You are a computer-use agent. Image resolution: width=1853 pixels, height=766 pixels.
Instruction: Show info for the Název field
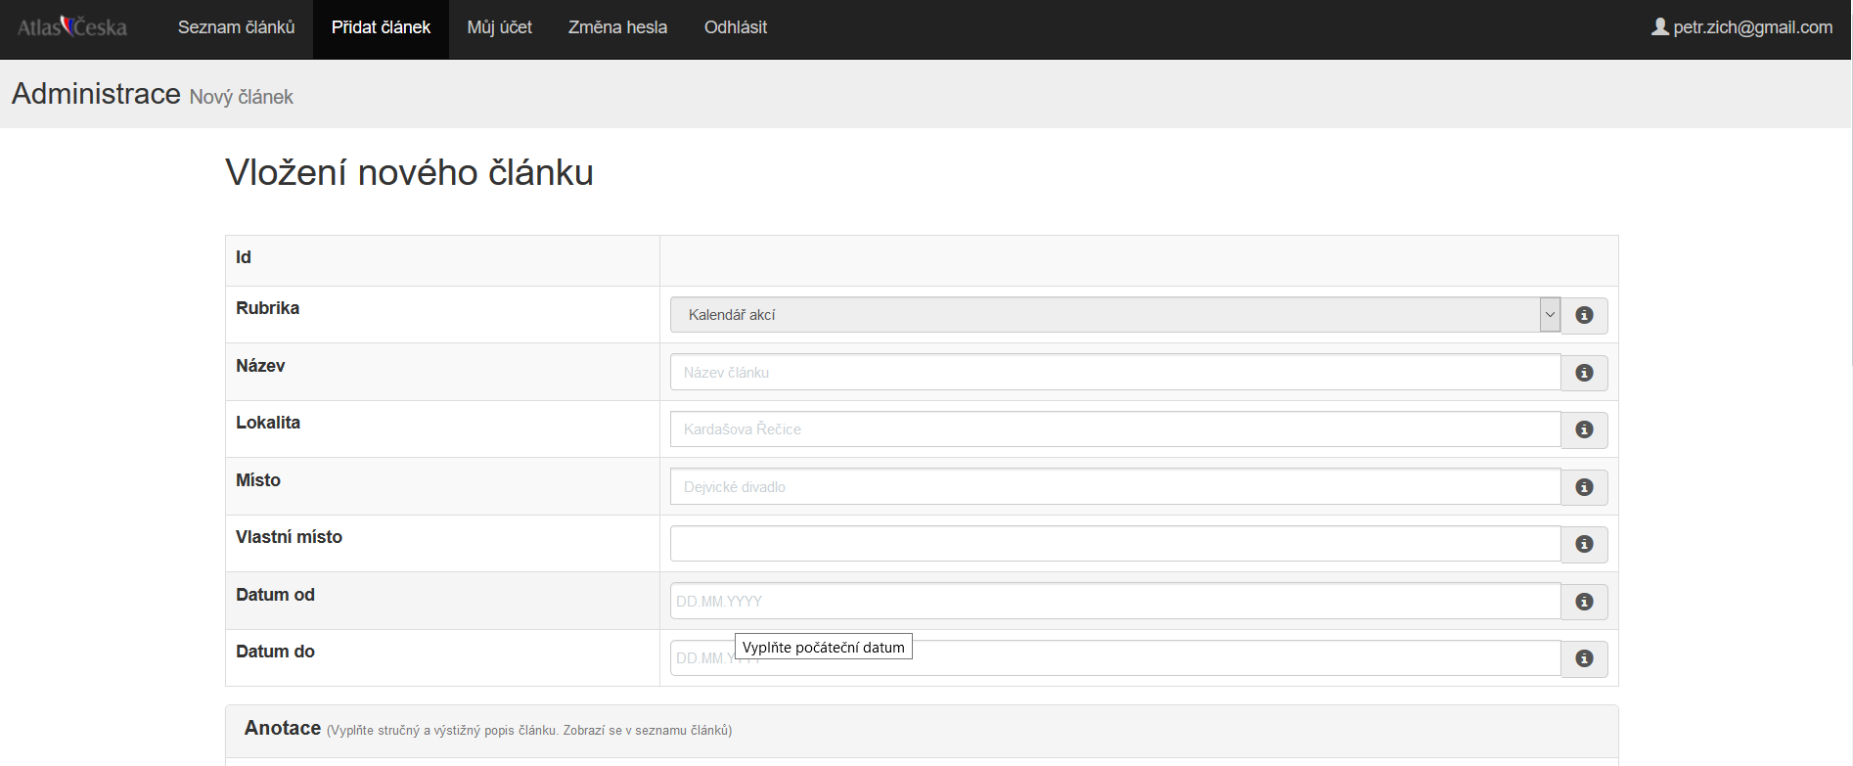[x=1584, y=373]
